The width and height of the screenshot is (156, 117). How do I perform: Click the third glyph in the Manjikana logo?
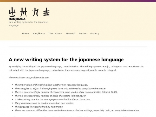[x=35, y=12]
